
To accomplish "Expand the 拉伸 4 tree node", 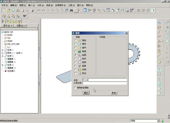I will 2,65.
